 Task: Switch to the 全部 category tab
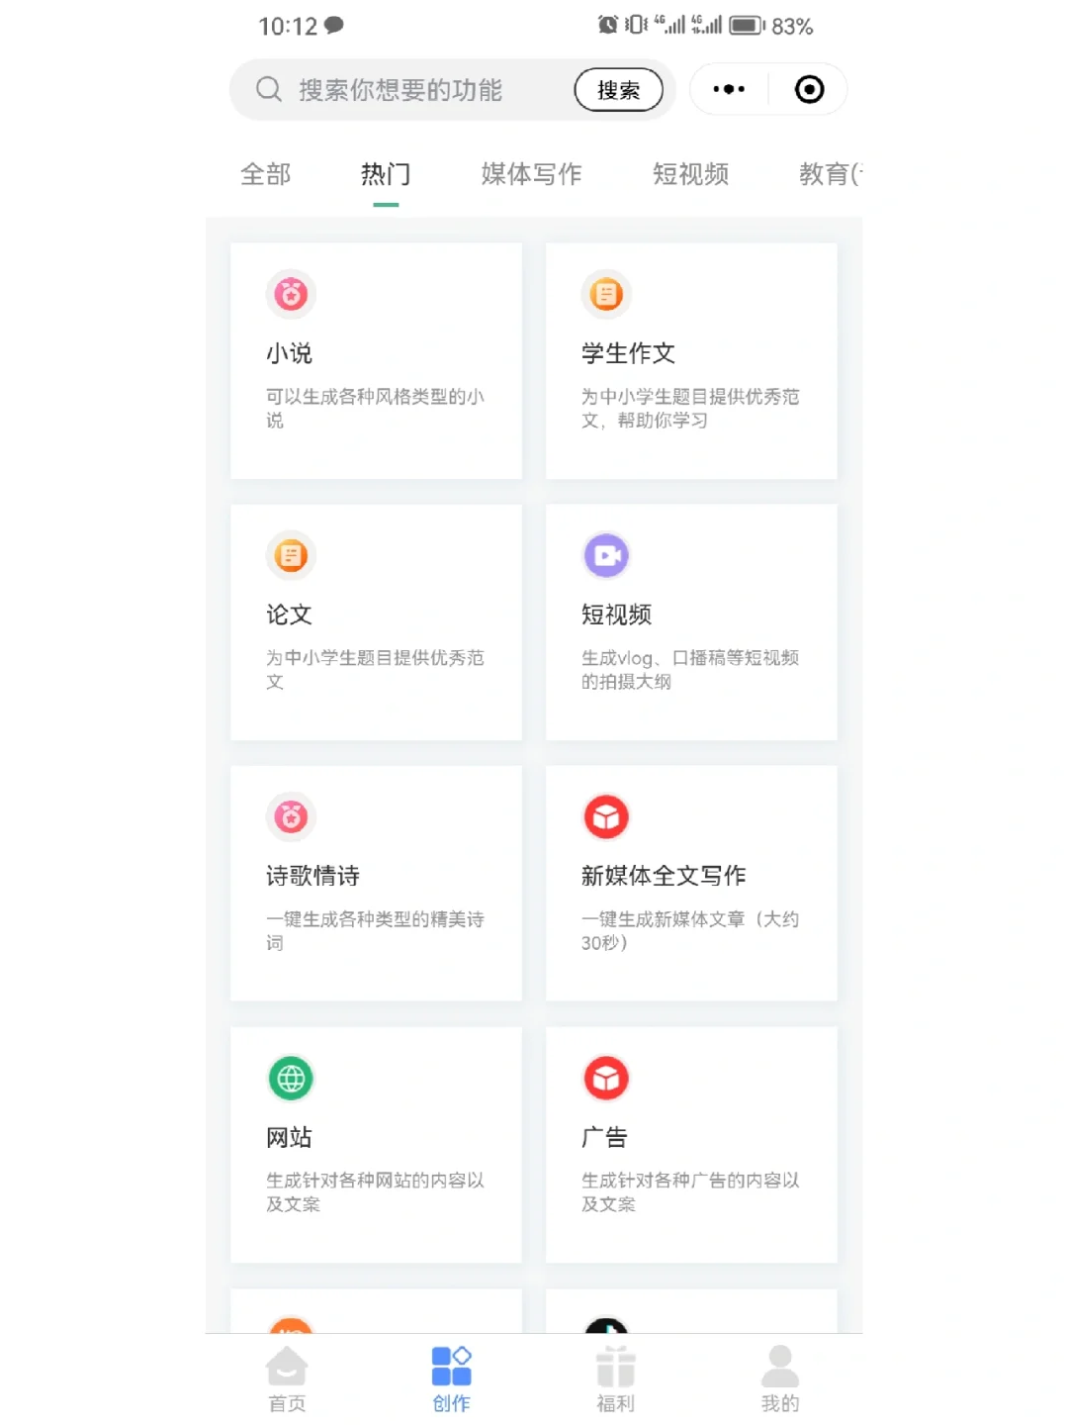point(265,174)
